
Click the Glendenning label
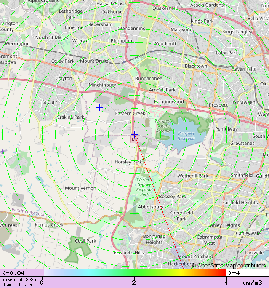pos(131,28)
